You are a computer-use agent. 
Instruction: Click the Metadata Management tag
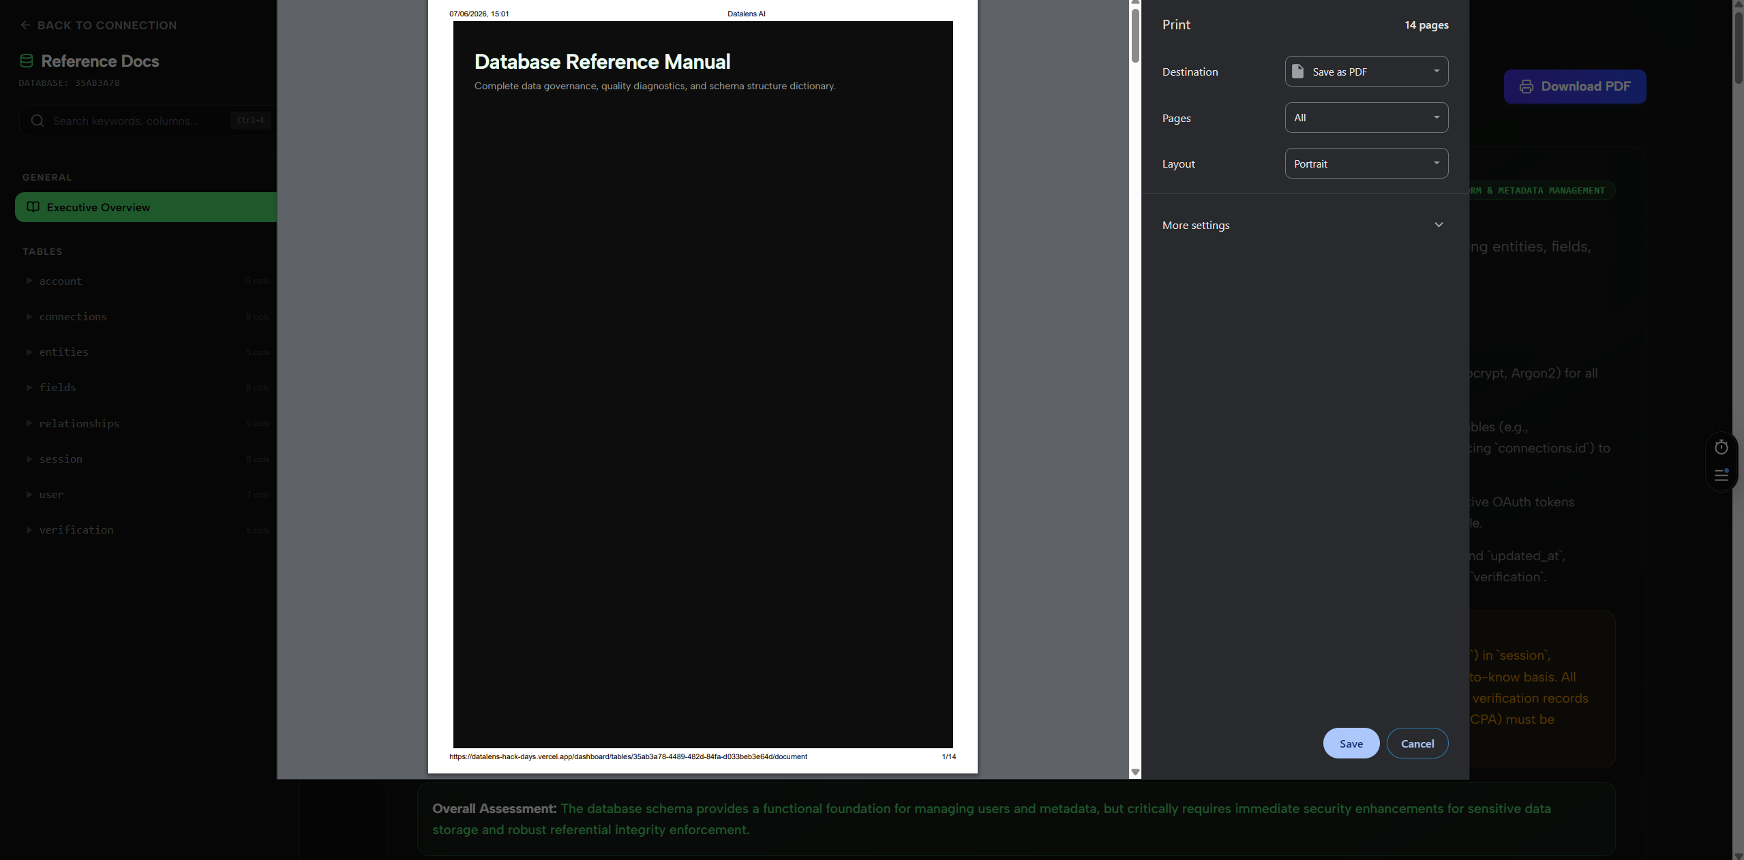coord(1542,191)
